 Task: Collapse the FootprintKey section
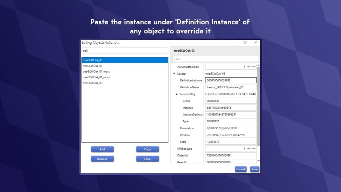(x=176, y=94)
